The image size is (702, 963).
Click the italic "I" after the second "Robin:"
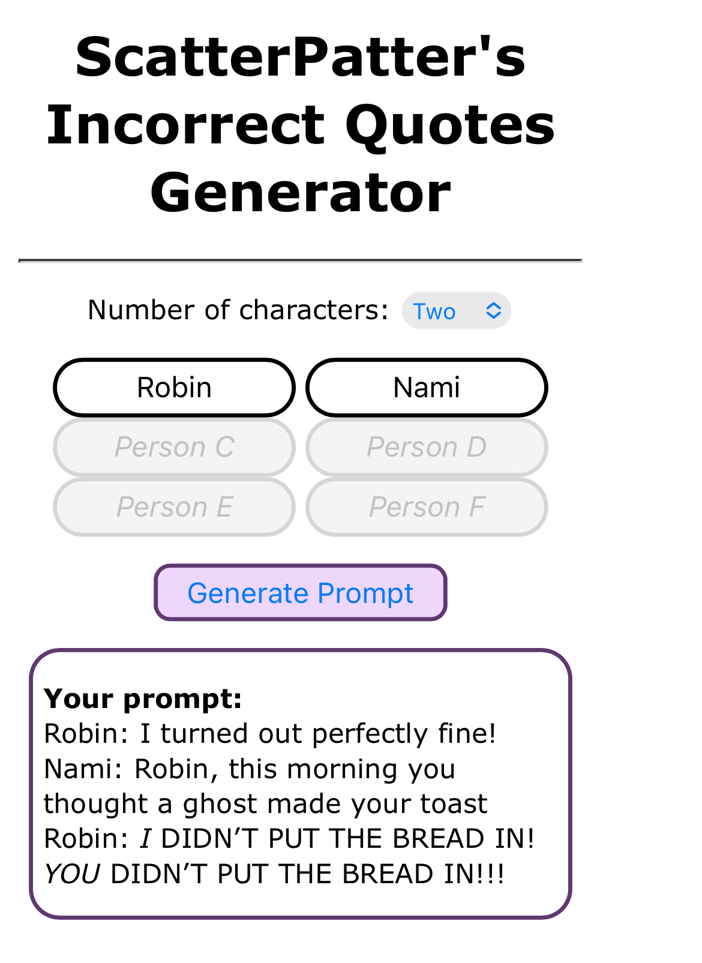[x=145, y=839]
